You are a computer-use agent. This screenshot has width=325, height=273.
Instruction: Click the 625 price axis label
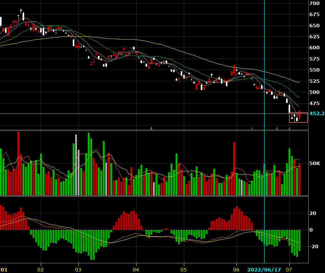[x=314, y=36]
